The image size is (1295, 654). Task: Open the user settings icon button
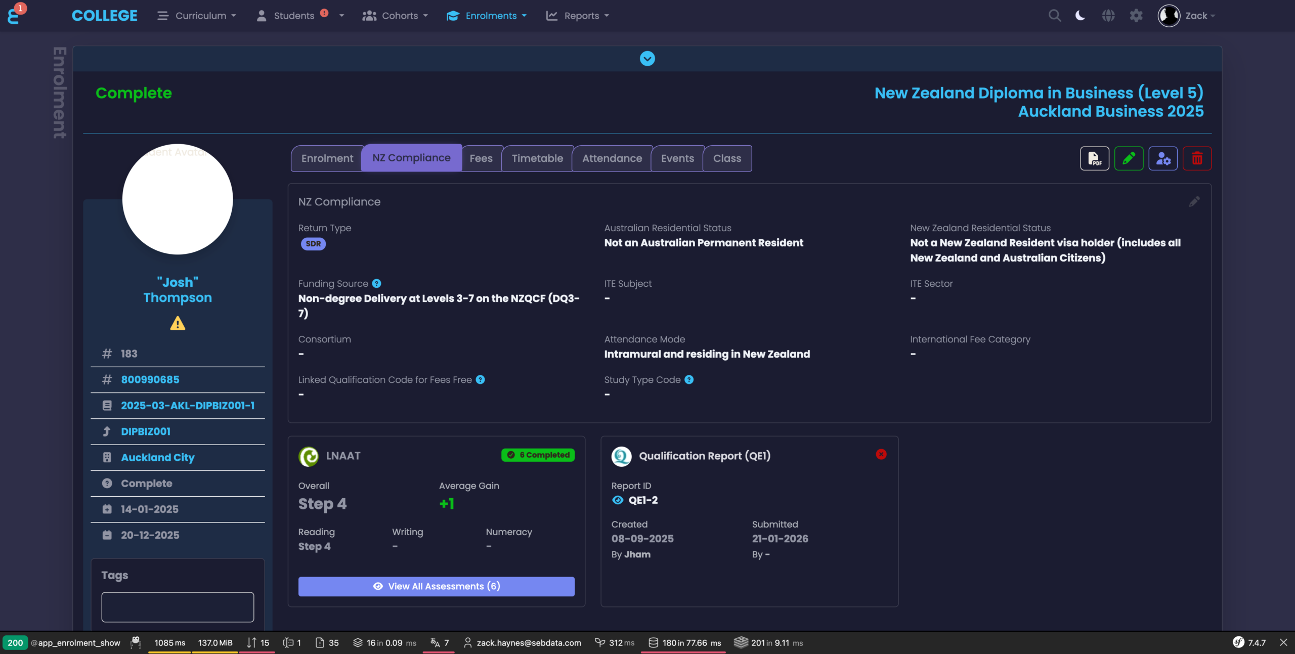(x=1163, y=159)
